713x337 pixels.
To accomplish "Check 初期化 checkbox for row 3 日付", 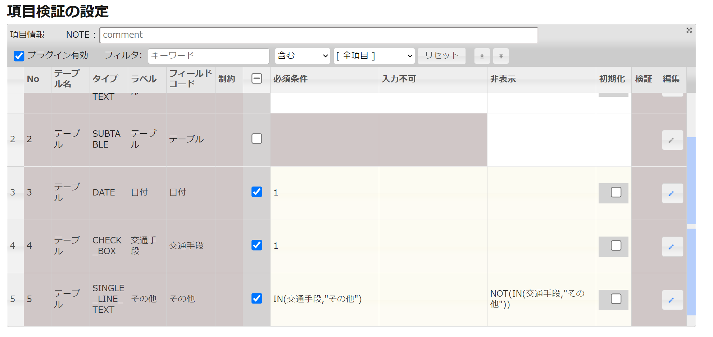I will coord(616,192).
